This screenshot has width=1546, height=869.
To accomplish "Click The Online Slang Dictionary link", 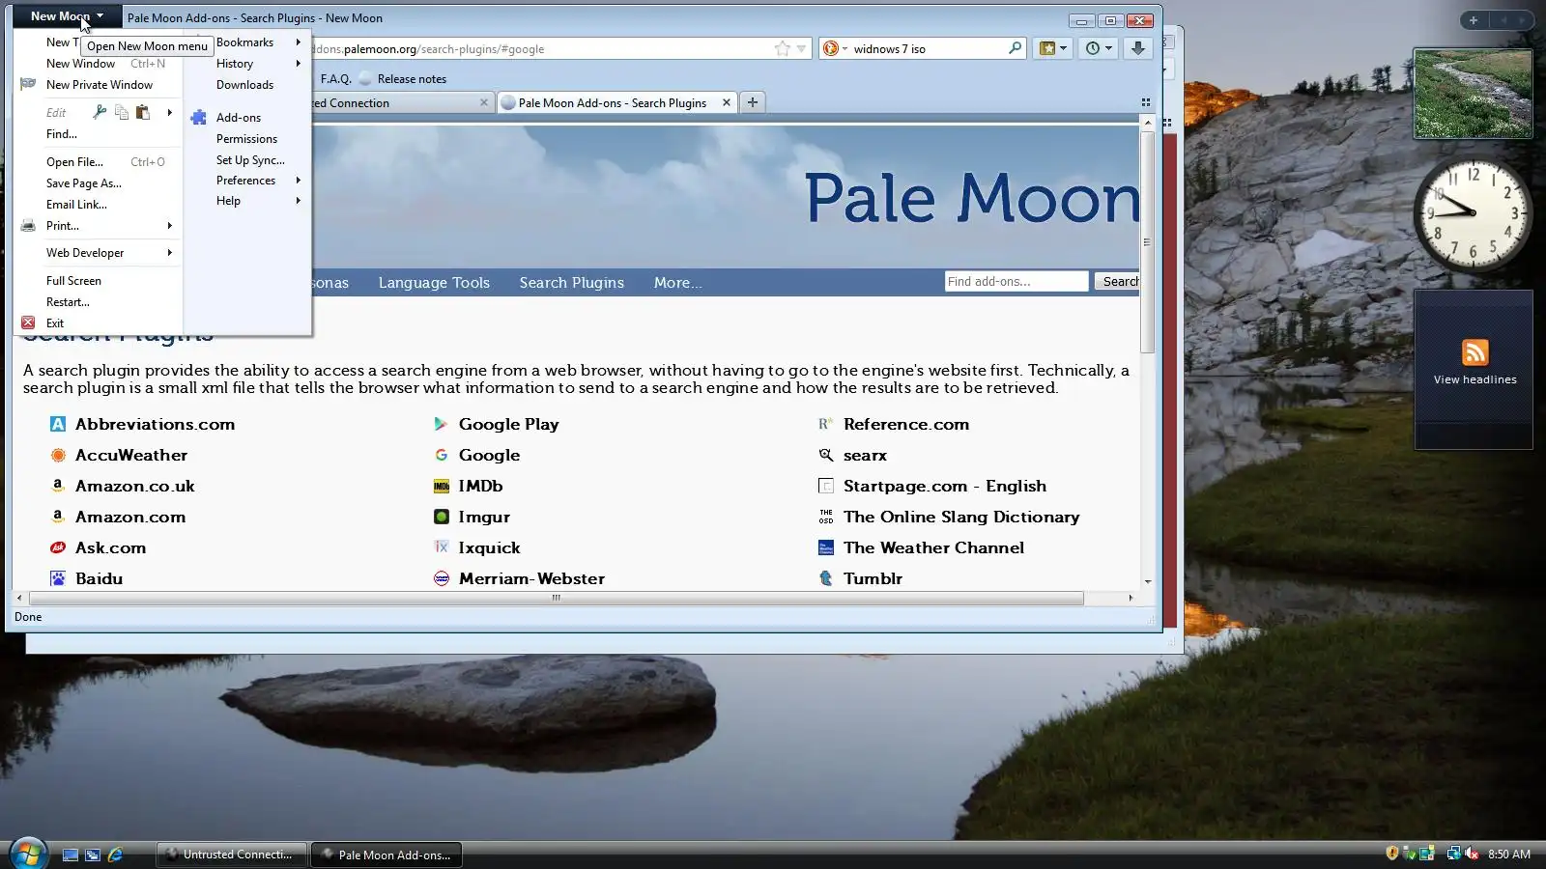I will 960,517.
